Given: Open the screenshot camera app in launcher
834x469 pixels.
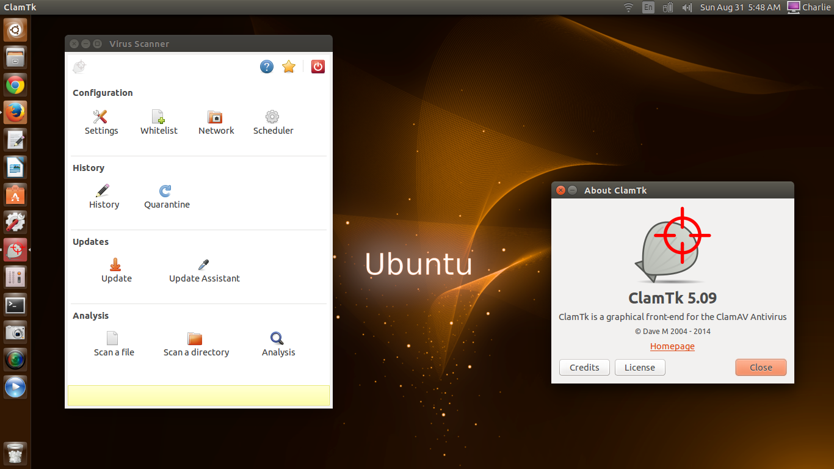Looking at the screenshot, I should click(15, 332).
